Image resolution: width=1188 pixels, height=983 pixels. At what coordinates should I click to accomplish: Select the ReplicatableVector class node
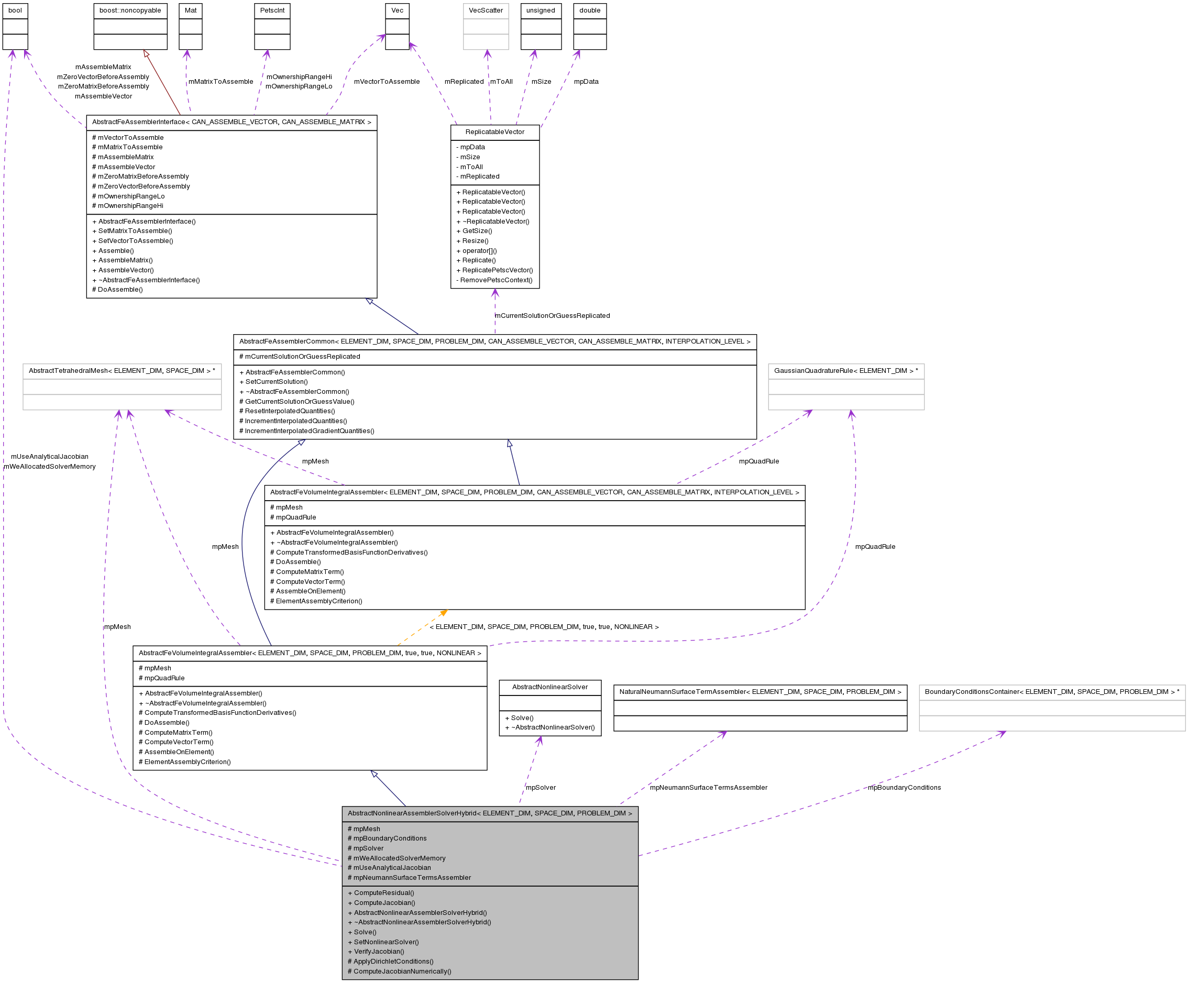point(495,132)
